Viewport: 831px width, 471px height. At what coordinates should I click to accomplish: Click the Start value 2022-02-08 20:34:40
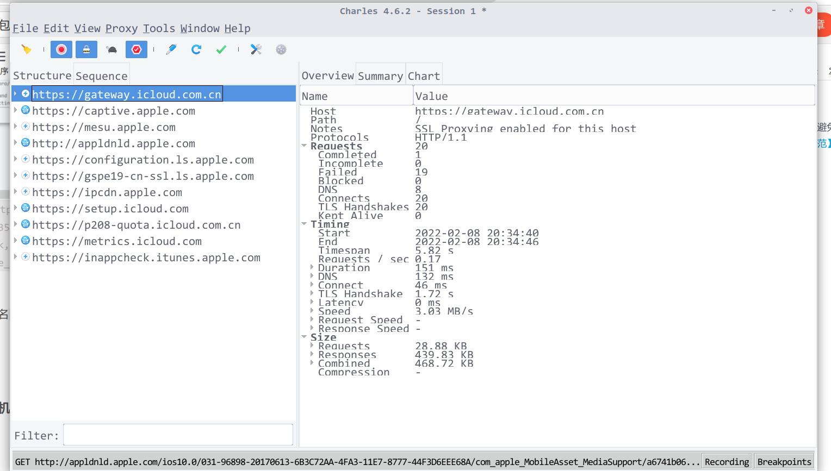coord(477,233)
